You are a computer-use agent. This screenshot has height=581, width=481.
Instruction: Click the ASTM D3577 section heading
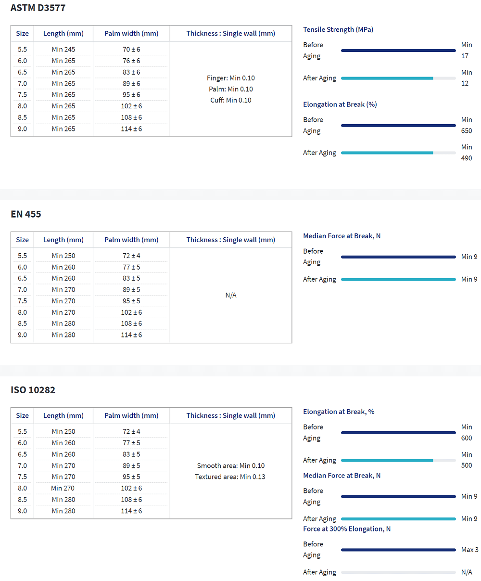[38, 8]
